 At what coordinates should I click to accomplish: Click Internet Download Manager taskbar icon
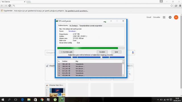pyautogui.click(x=62, y=99)
